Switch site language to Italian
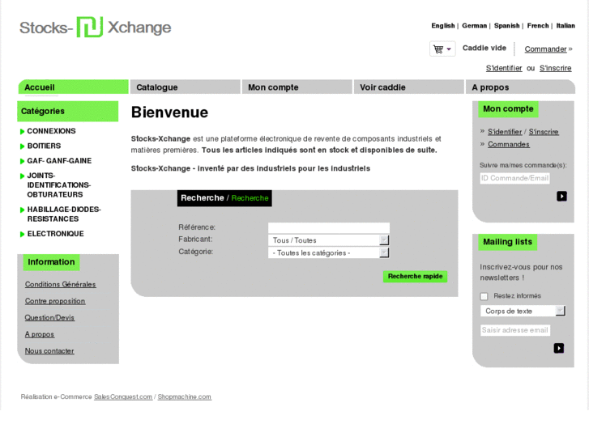 (x=566, y=26)
